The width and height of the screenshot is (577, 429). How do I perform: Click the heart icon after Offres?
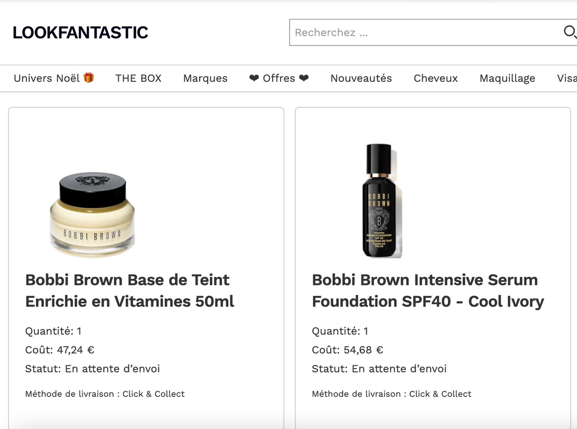click(304, 78)
